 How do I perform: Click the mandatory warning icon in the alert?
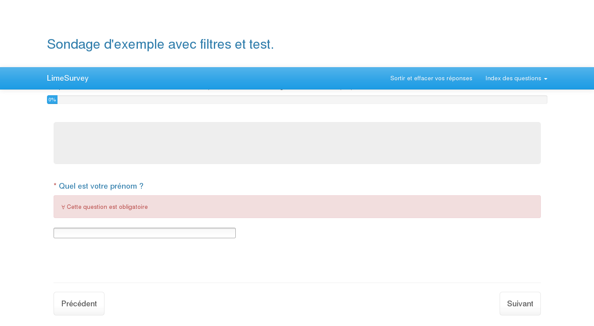coord(63,207)
